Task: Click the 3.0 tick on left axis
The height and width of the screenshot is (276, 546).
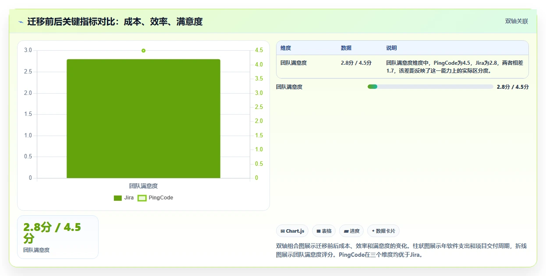Action: 28,50
